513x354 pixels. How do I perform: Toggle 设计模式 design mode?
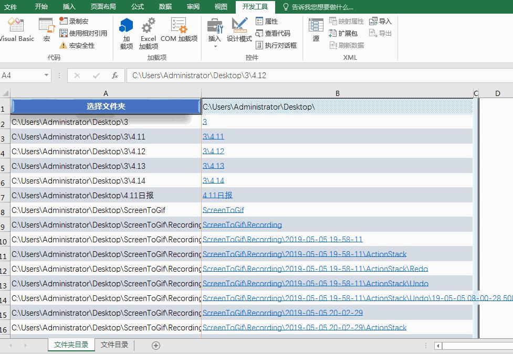pyautogui.click(x=239, y=30)
